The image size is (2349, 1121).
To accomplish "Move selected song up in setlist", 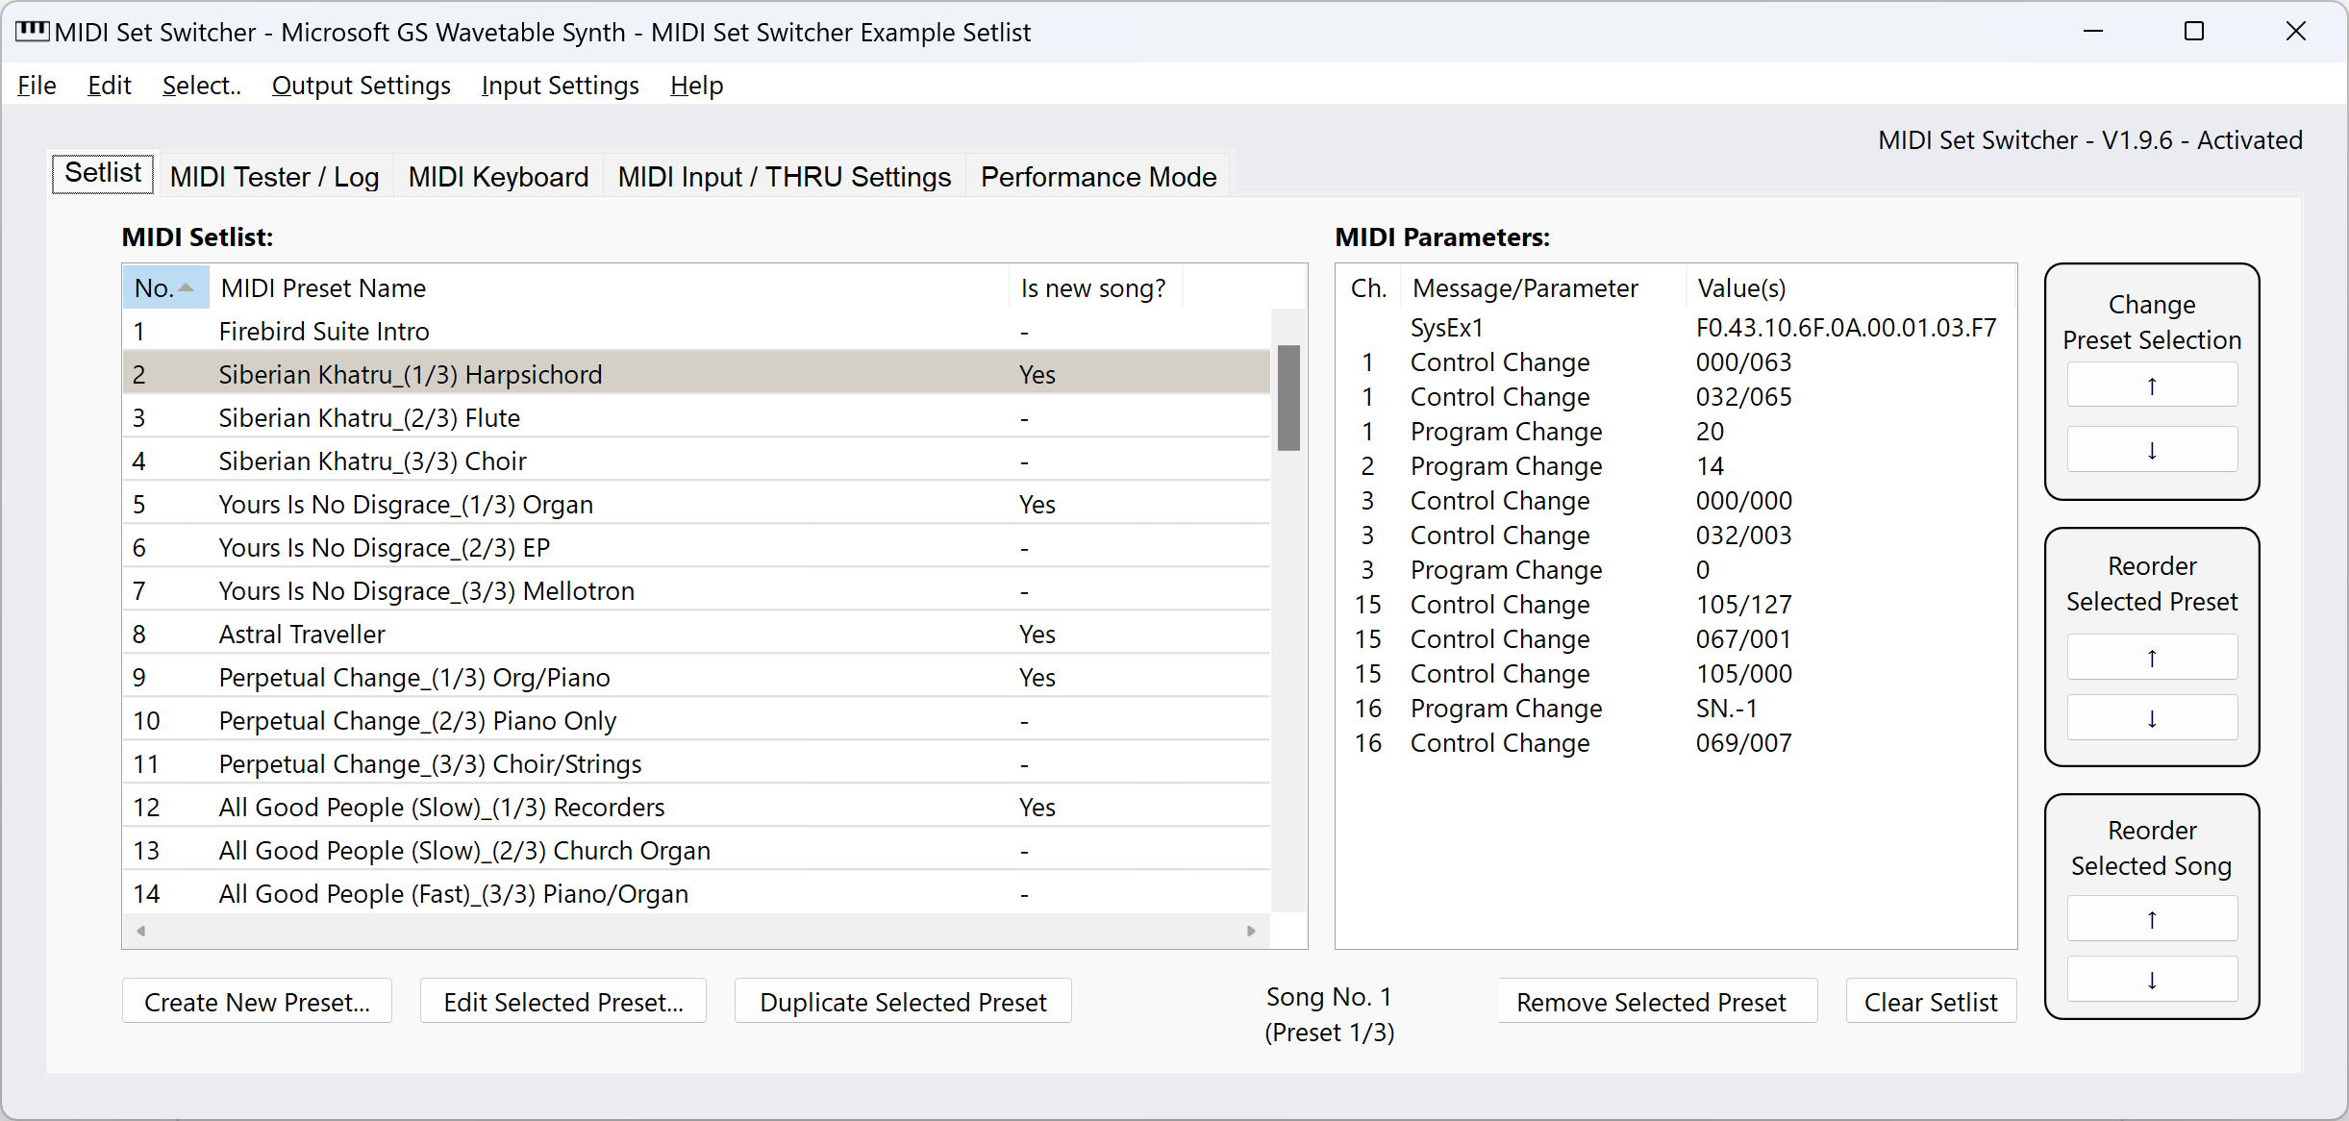I will coord(2151,919).
